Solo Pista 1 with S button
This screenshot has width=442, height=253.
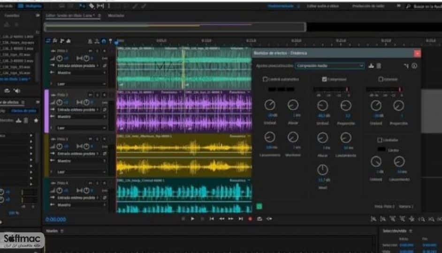point(97,51)
